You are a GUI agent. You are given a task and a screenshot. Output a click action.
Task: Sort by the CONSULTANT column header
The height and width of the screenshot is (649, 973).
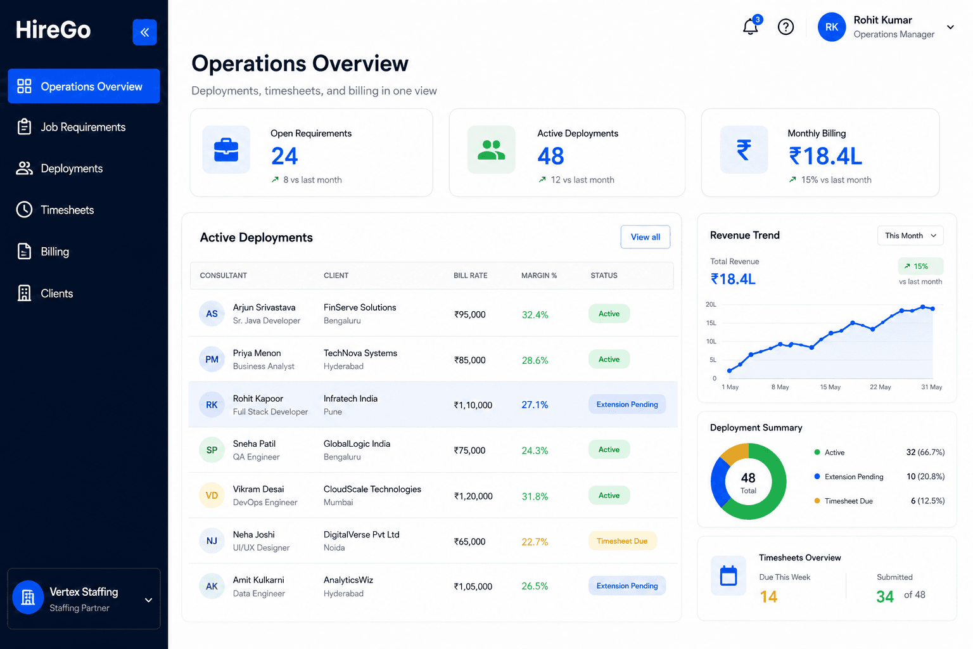pos(224,276)
